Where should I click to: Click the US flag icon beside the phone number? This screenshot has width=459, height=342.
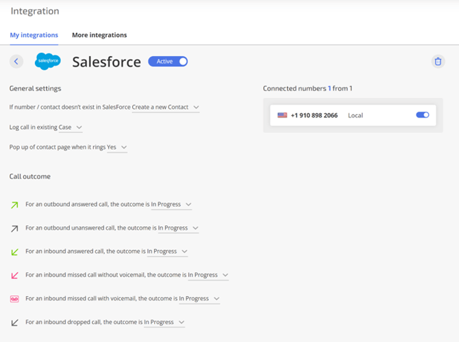pos(282,115)
